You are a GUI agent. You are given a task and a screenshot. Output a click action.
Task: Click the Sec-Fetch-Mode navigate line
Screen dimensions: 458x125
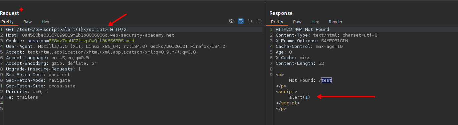pyautogui.click(x=38, y=80)
